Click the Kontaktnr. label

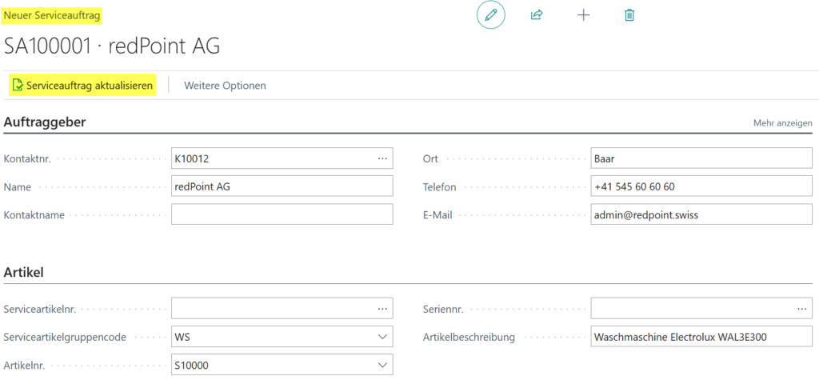point(28,159)
